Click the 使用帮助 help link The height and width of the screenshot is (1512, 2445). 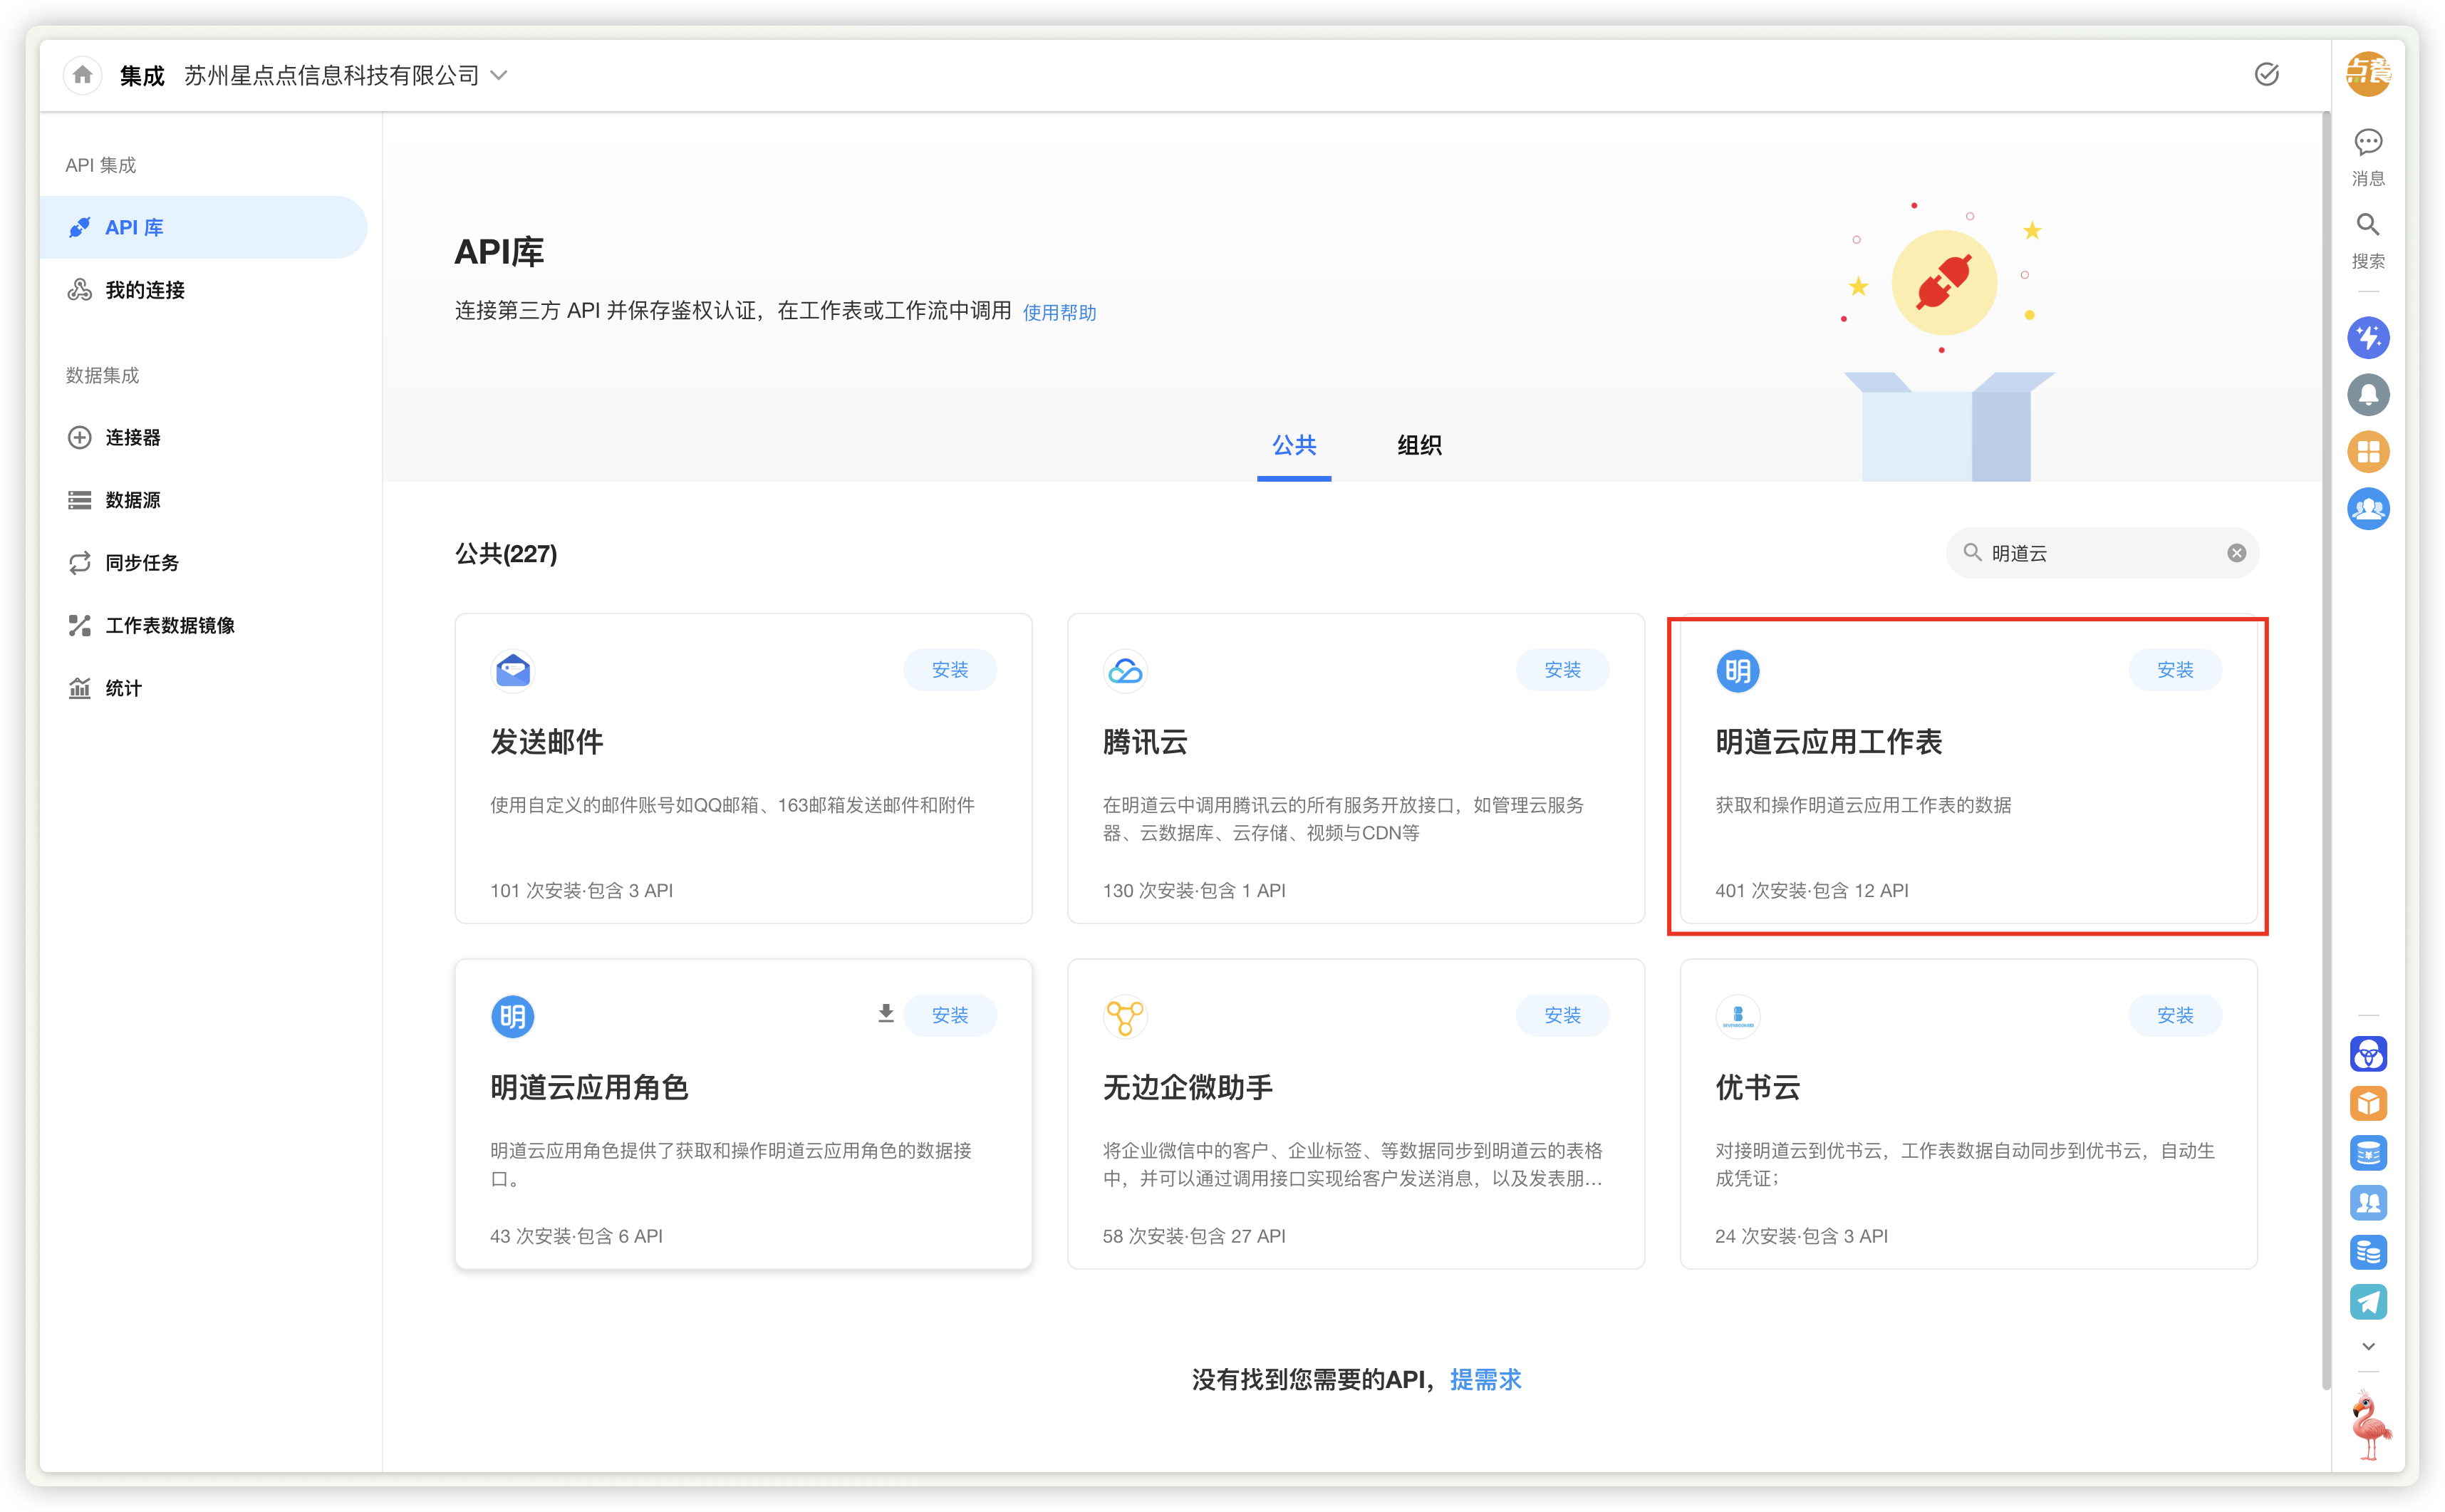point(1059,313)
